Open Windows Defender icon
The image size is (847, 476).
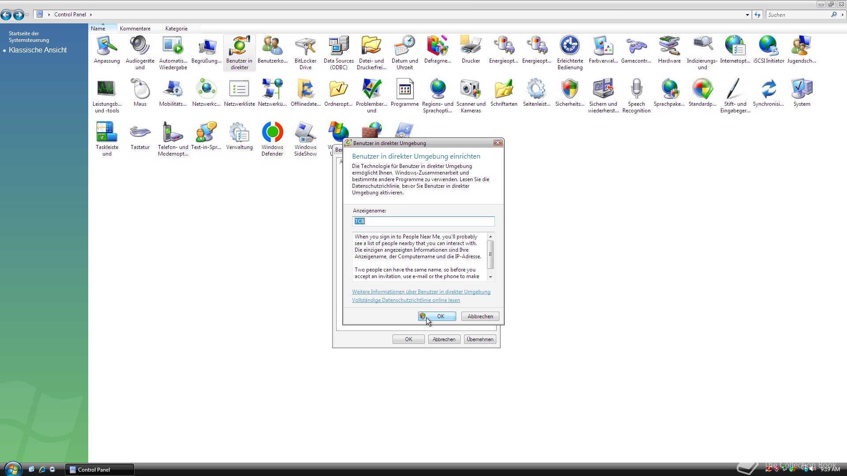[272, 139]
